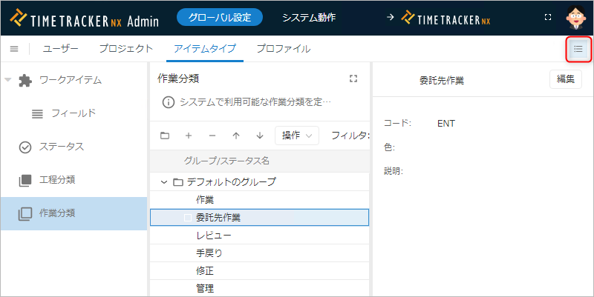
Task: Click the add group folder icon
Action: tap(165, 136)
